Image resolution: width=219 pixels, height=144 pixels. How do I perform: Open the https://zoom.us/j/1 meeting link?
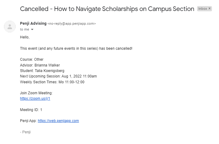click(x=35, y=99)
